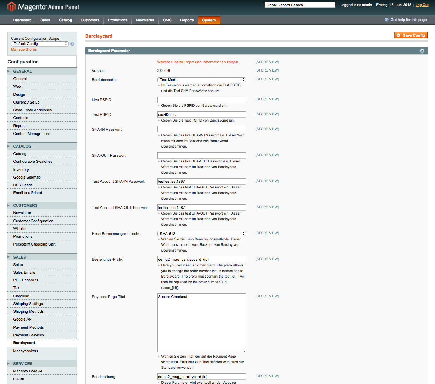
Task: Collapse the CUSTOMERS sidebar group
Action: 42,205
